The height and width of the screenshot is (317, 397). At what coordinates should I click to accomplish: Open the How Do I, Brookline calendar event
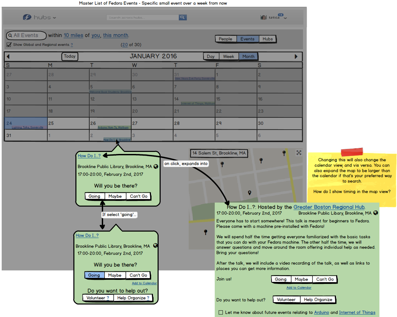click(117, 140)
